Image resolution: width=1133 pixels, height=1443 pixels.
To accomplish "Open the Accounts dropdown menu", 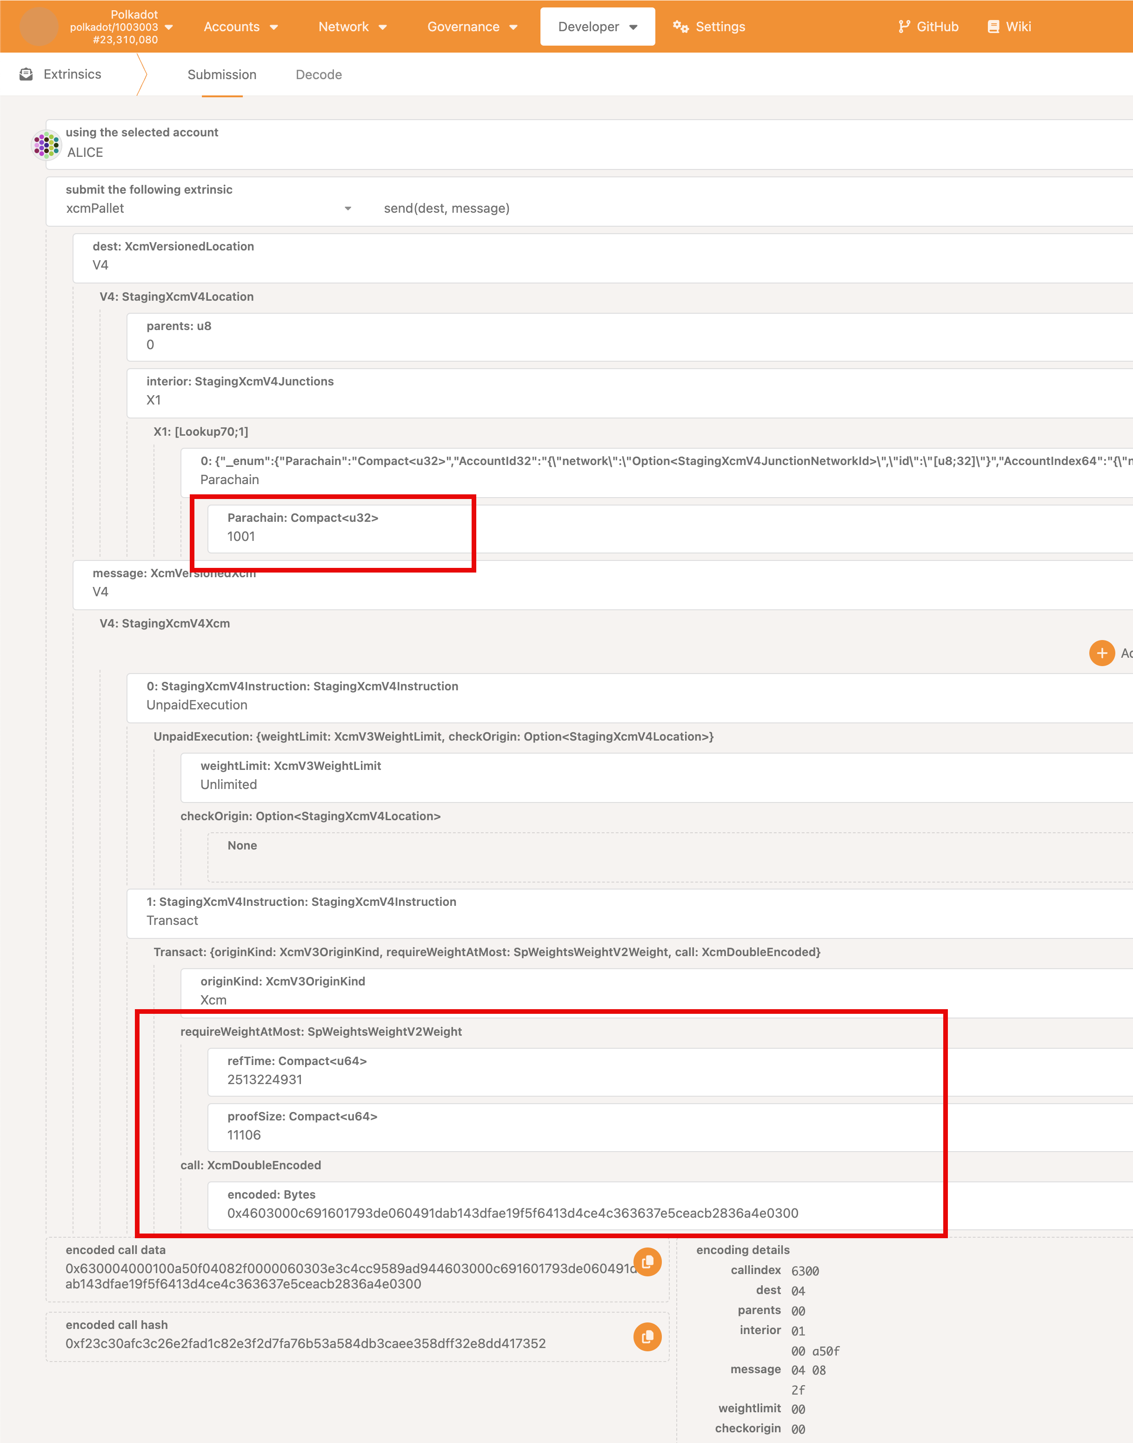I will pyautogui.click(x=239, y=26).
